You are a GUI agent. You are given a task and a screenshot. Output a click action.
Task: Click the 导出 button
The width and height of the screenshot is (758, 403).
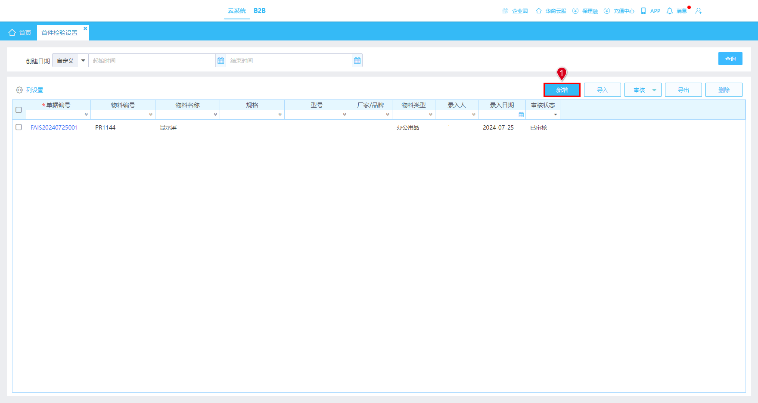pyautogui.click(x=683, y=90)
